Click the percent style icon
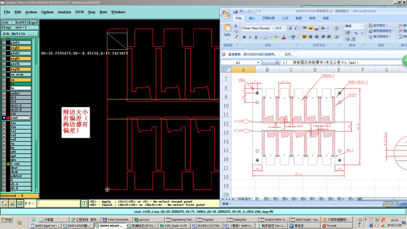Image resolution: width=407 pixels, height=229 pixels. tap(356, 33)
